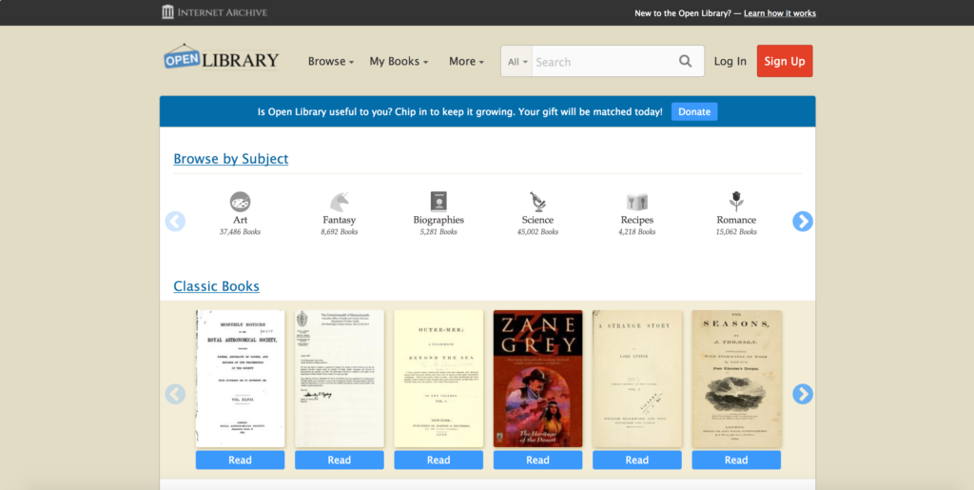Open the Classic Books heading link
974x490 pixels.
[x=216, y=286]
